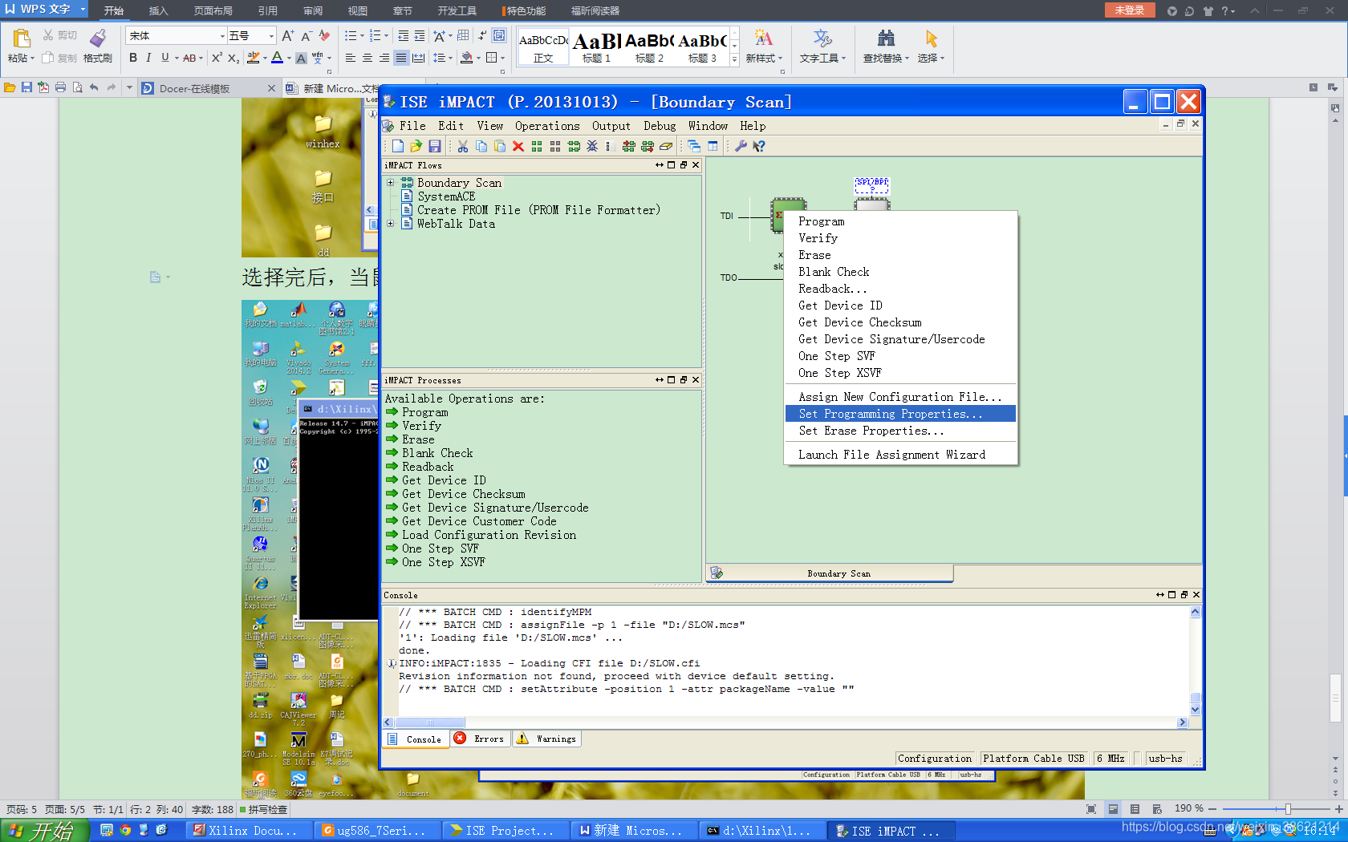The width and height of the screenshot is (1348, 842).
Task: Click the WPS Paste clipboard icon
Action: [22, 38]
